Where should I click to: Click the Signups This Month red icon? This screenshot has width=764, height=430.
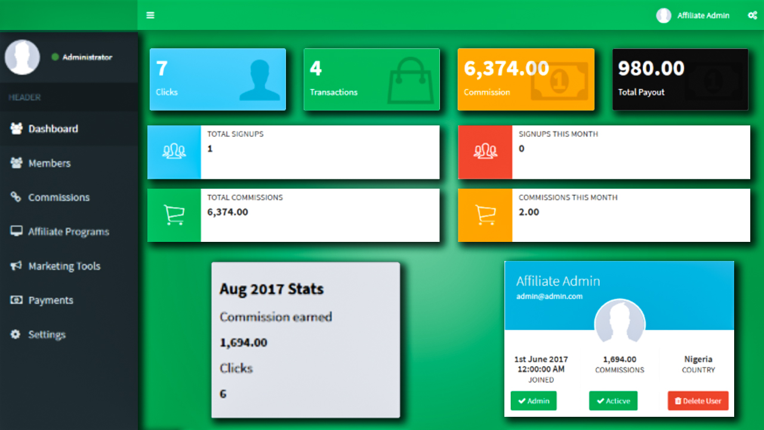pos(485,152)
